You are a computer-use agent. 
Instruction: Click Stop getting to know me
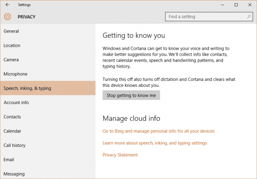point(131,95)
